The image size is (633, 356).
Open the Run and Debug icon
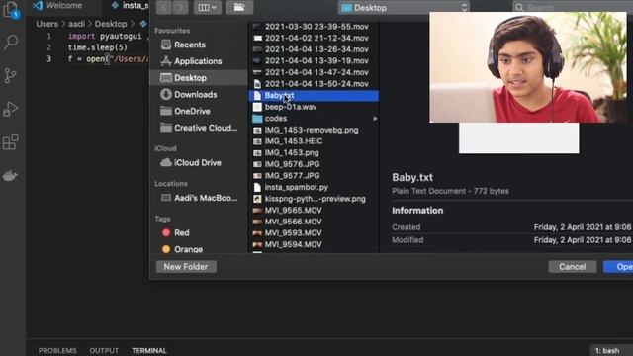[11, 109]
